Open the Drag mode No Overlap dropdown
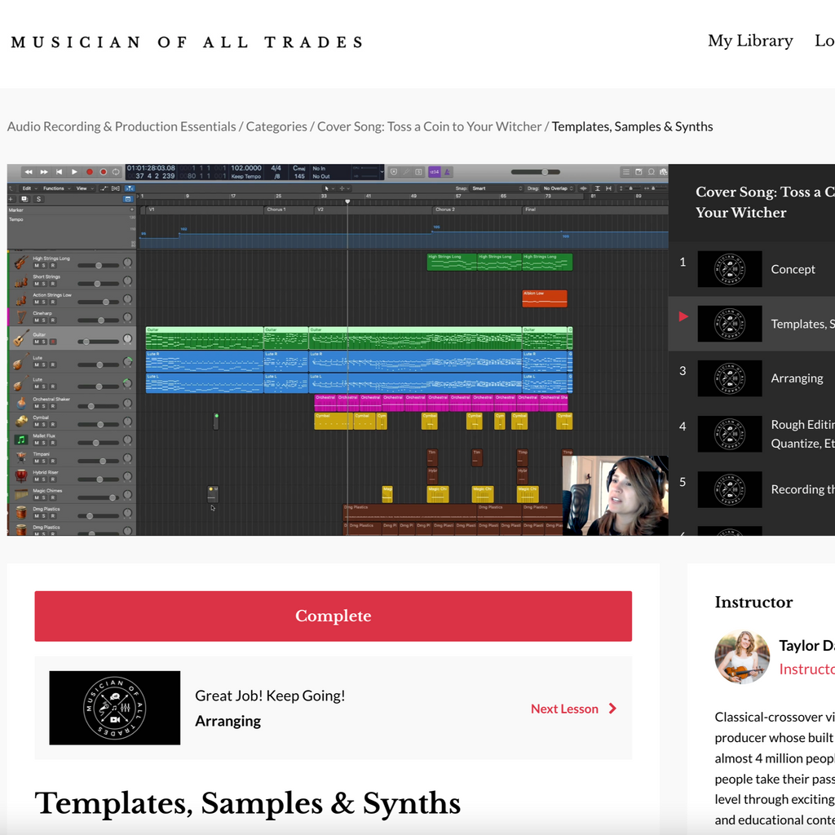 click(x=562, y=188)
